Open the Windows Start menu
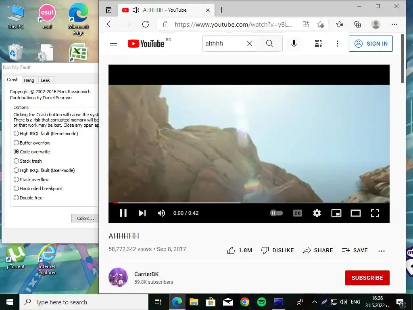 coord(10,302)
